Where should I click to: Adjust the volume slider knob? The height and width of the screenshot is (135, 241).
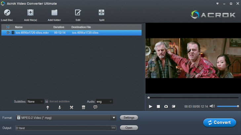click(238, 106)
